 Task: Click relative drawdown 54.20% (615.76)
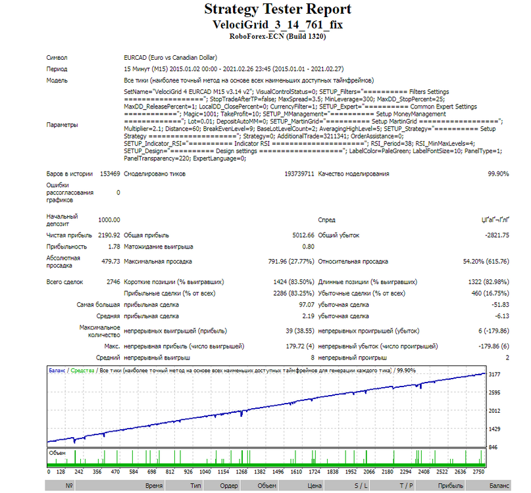(x=486, y=262)
